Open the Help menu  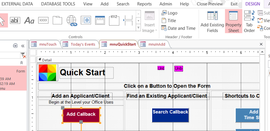tap(184, 4)
